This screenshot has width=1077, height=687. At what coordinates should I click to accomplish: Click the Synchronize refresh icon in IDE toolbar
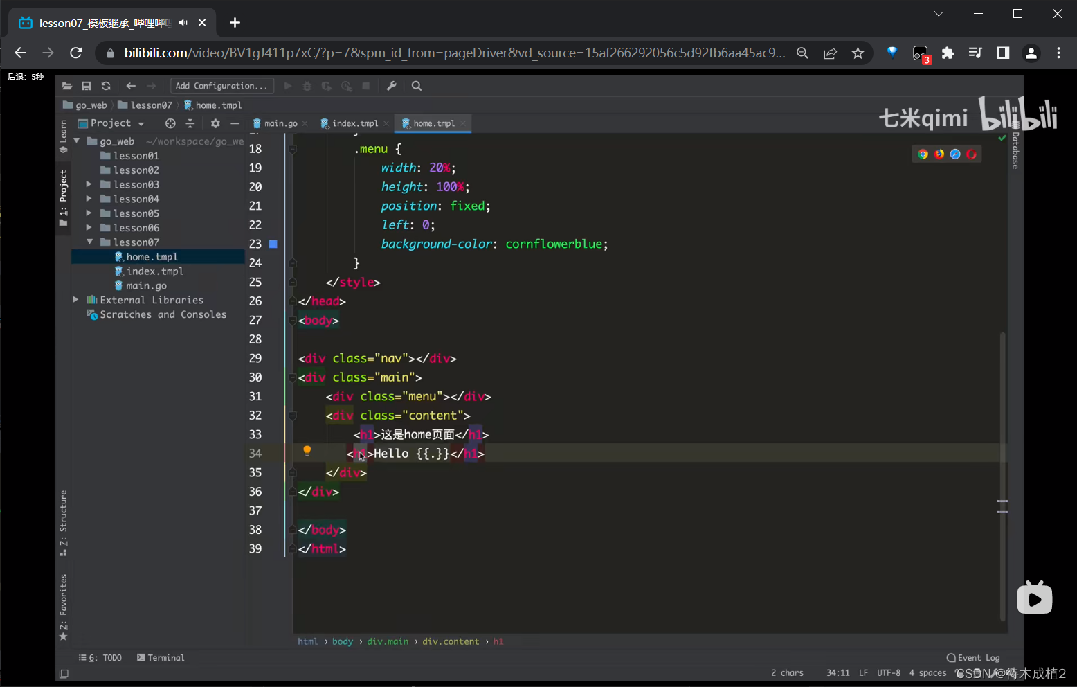(106, 86)
